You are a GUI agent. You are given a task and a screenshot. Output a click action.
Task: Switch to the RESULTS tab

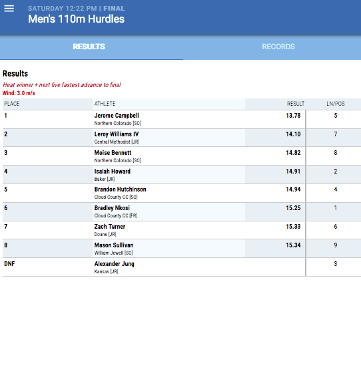(89, 47)
